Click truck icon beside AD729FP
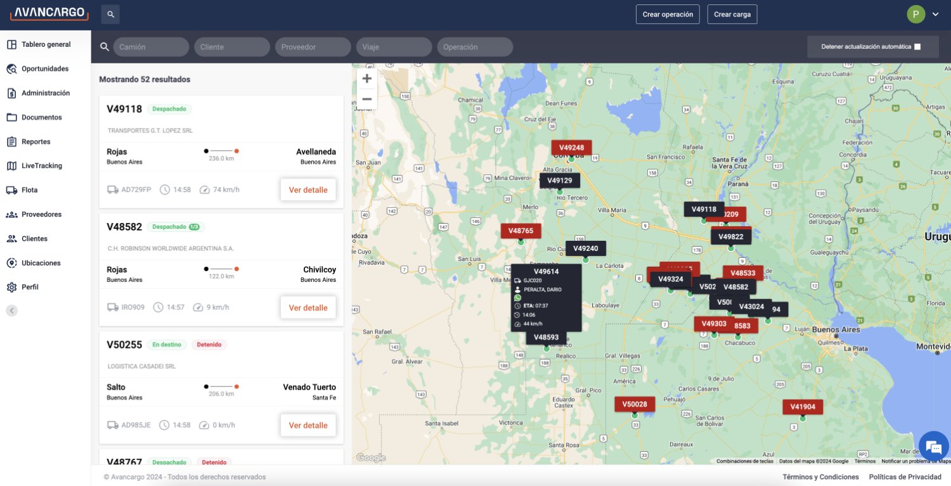The width and height of the screenshot is (951, 486). [113, 189]
